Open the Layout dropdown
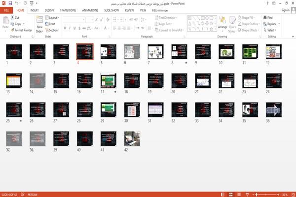The width and height of the screenshot is (296, 197). click(x=52, y=18)
